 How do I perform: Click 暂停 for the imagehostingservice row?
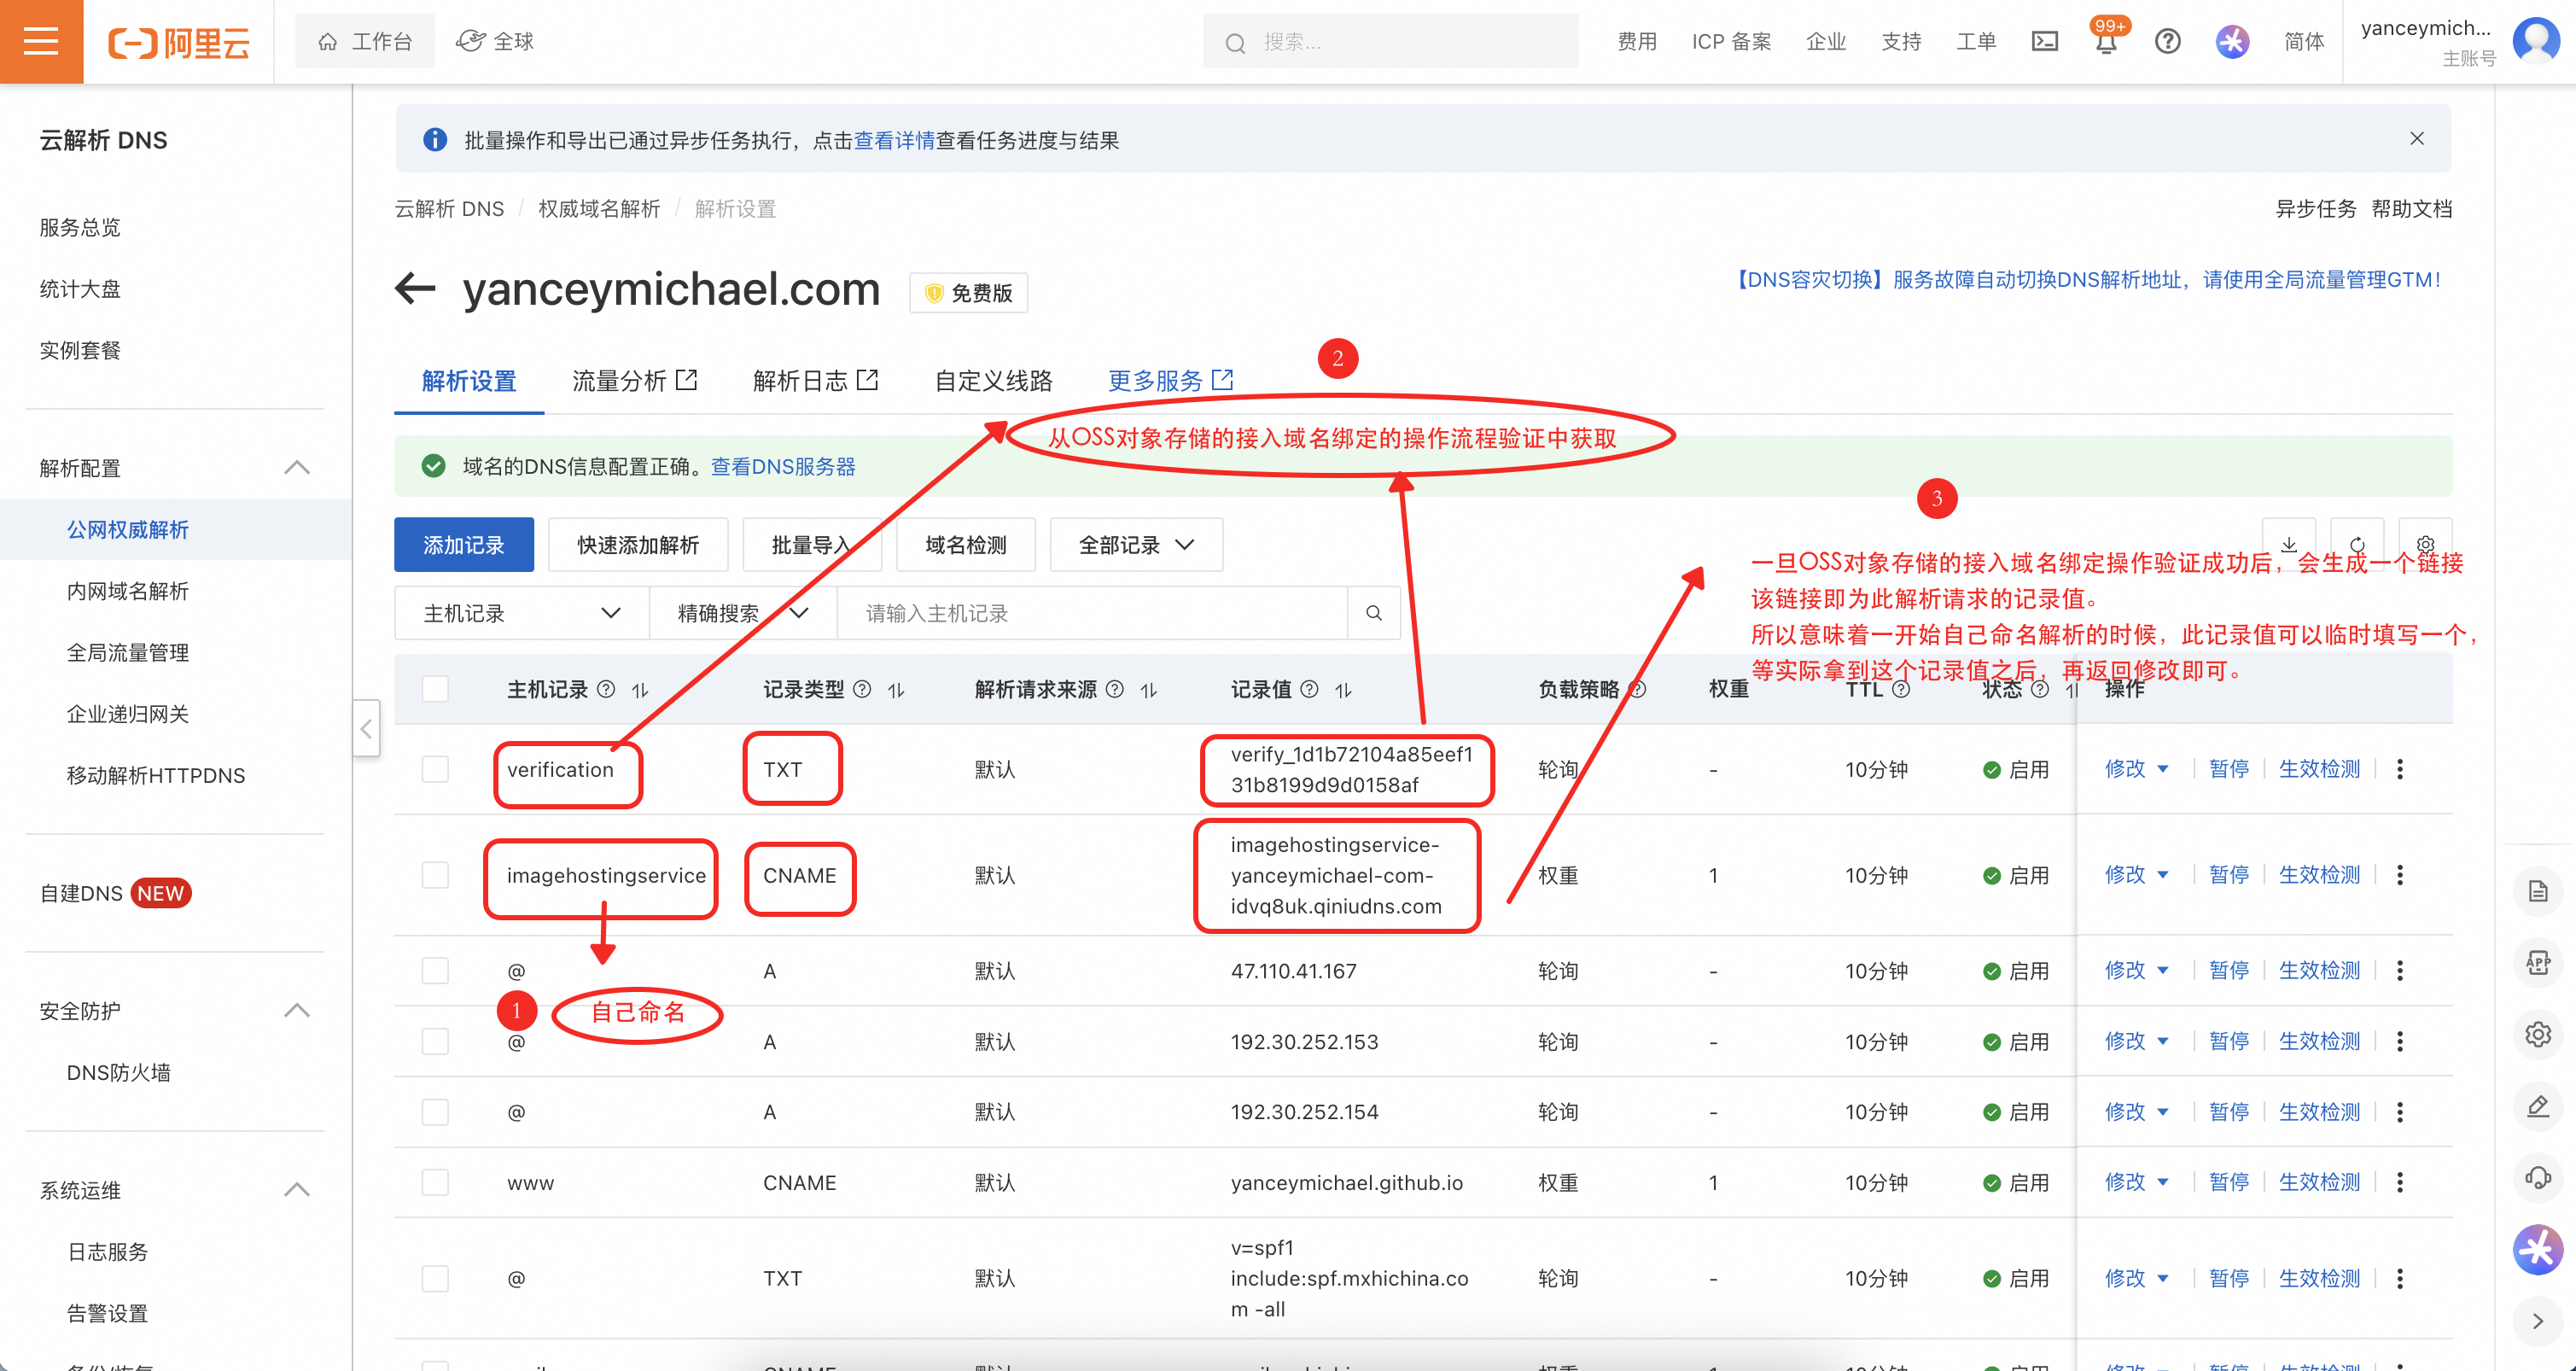coord(2229,875)
